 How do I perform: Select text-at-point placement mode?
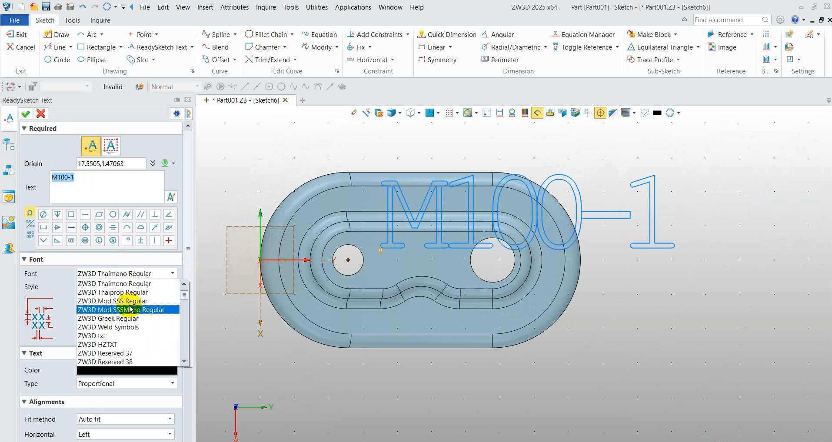pyautogui.click(x=91, y=146)
